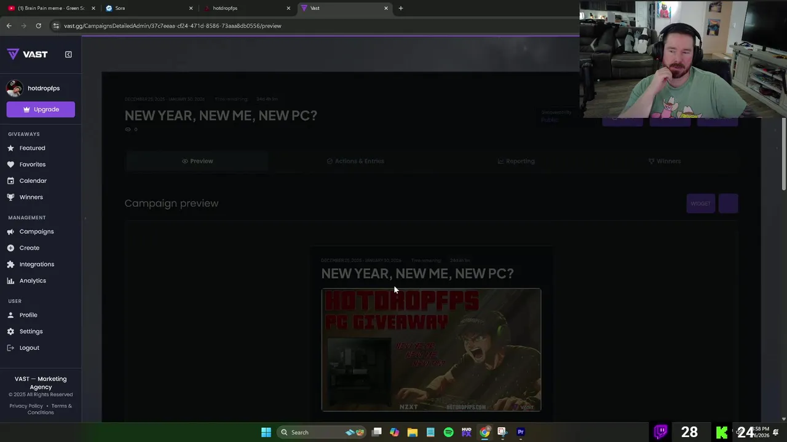Close the Vast browser tab
The height and width of the screenshot is (442, 787).
[386, 8]
